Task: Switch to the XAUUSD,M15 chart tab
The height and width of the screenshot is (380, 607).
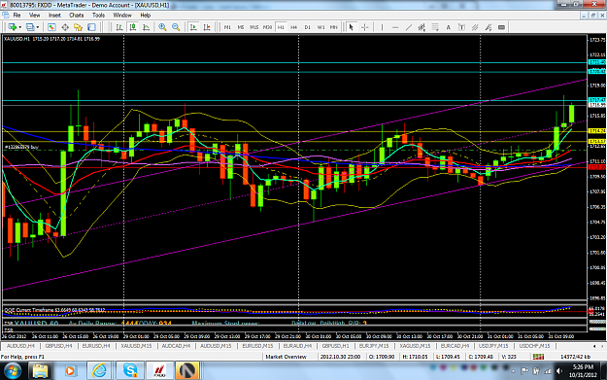Action: point(136,346)
